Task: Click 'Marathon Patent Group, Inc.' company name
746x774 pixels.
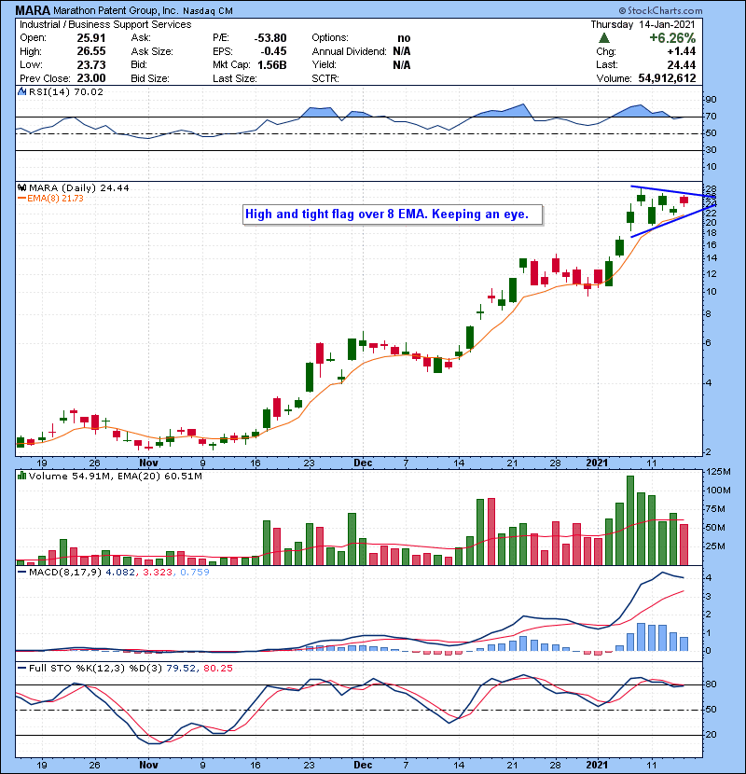Action: point(116,10)
